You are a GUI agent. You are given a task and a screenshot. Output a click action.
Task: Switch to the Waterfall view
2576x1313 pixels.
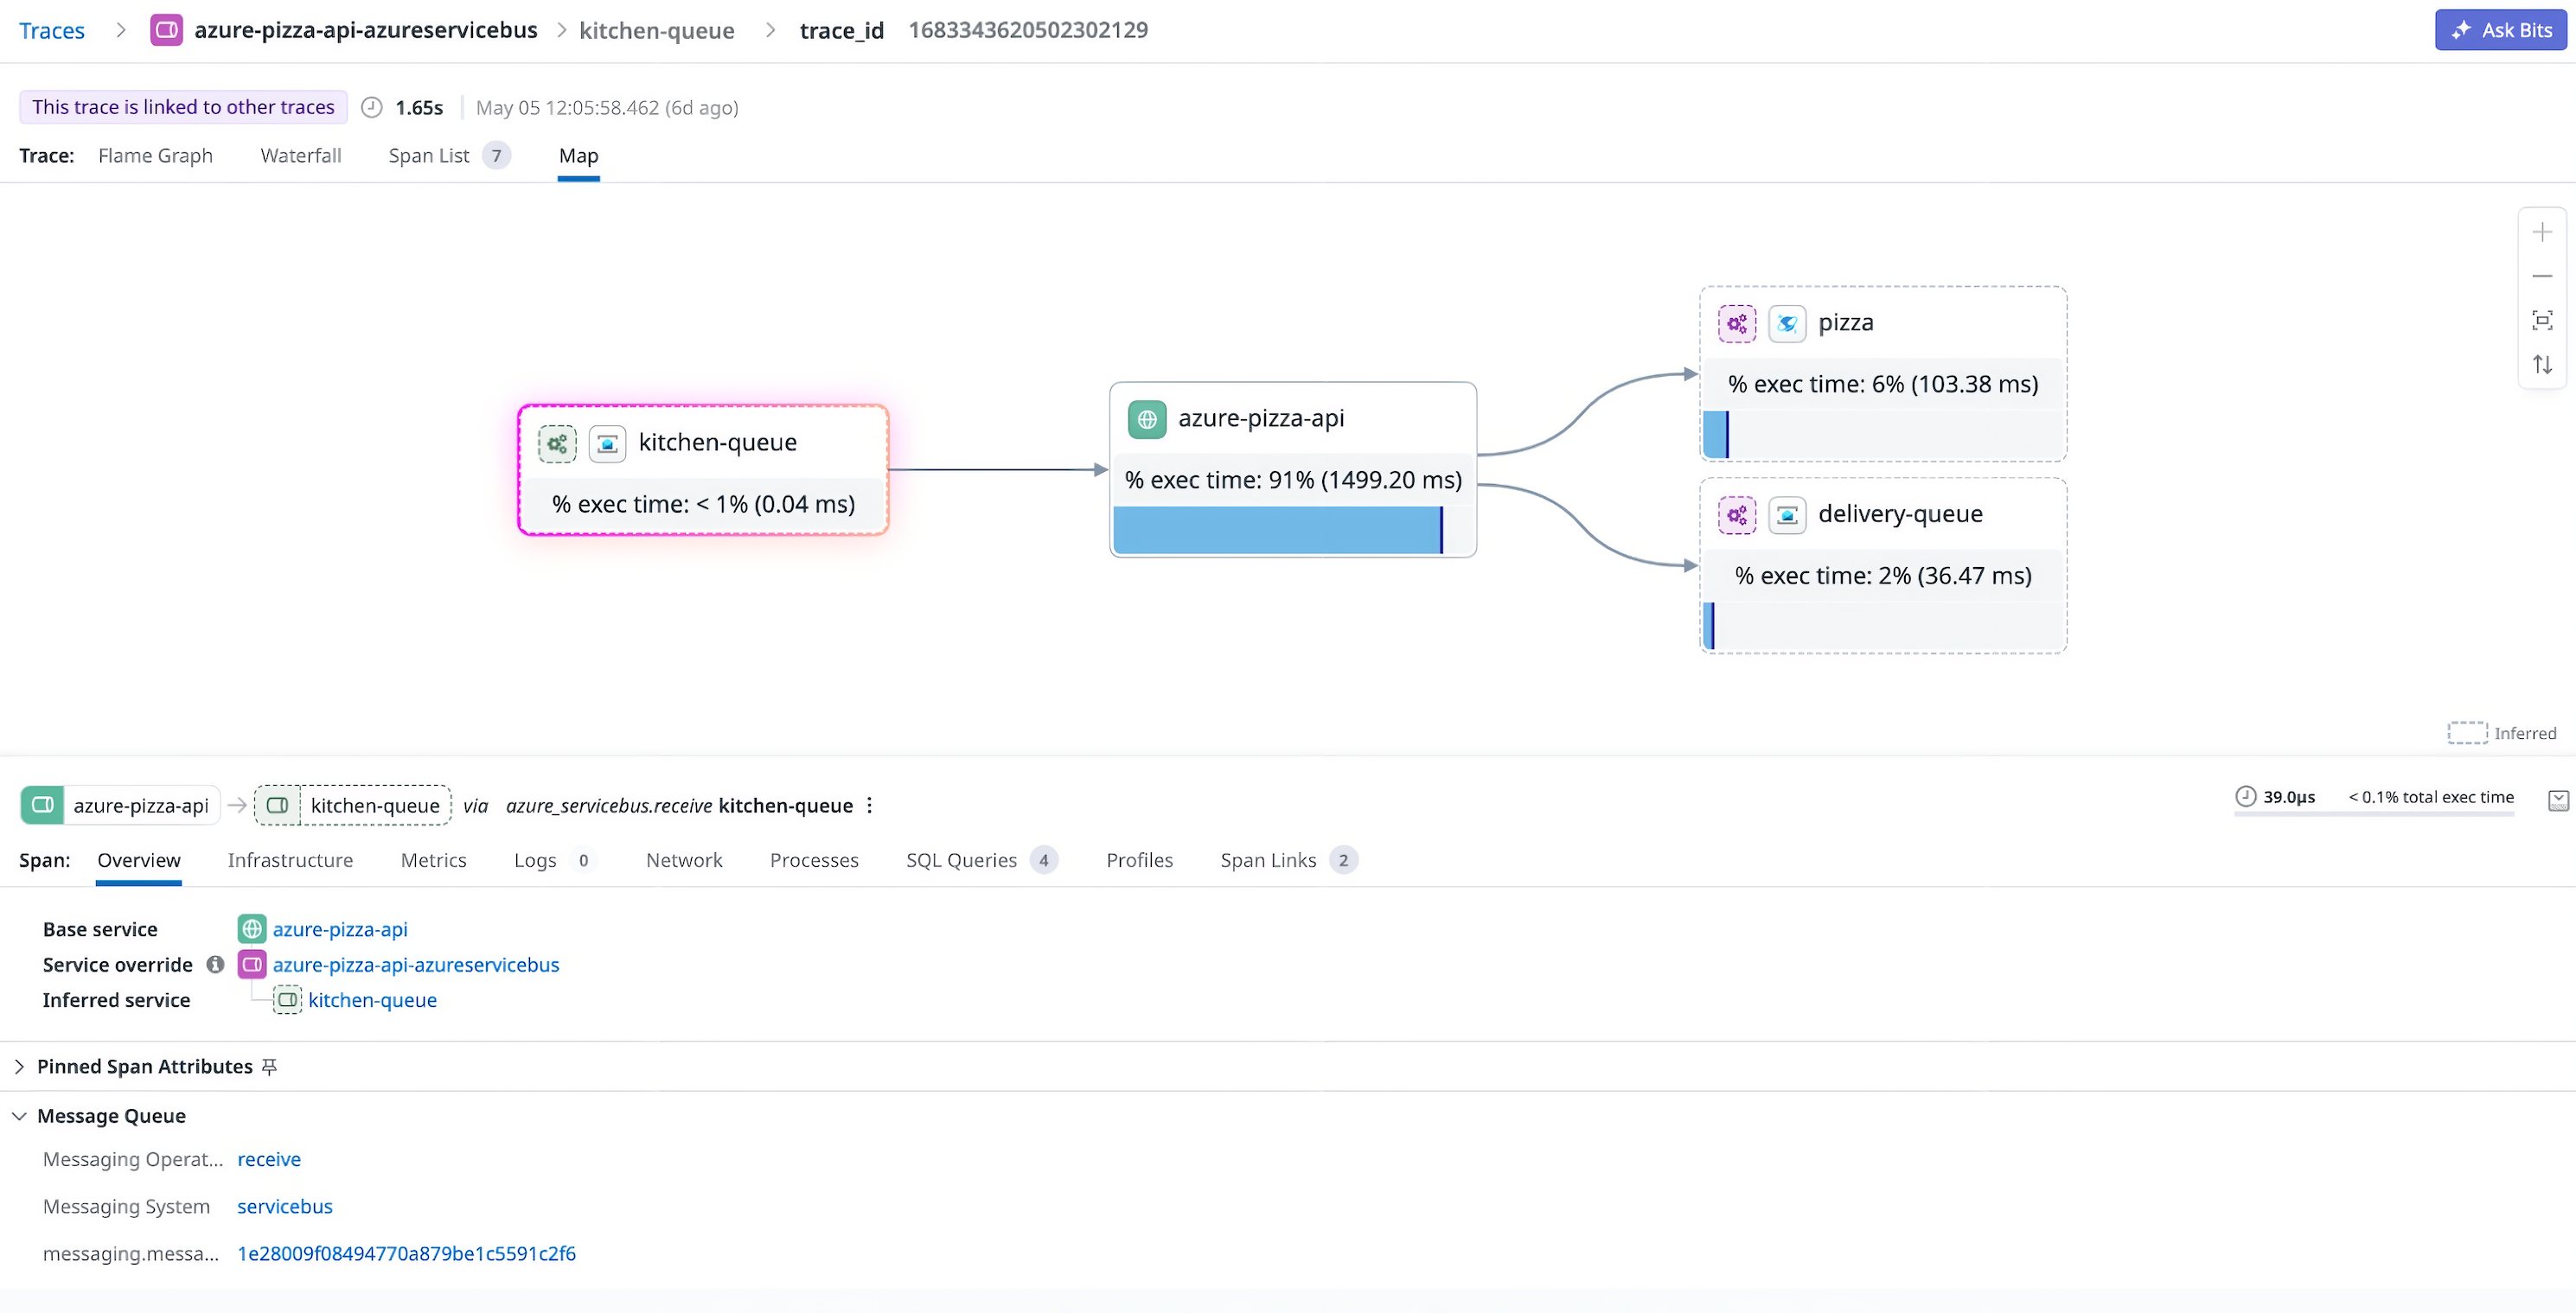pyautogui.click(x=301, y=156)
